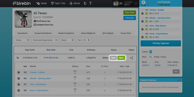The width and height of the screenshot is (194, 97).
Task: Click green 3 badge beside MS: X: 4,75
Action: tap(147, 14)
